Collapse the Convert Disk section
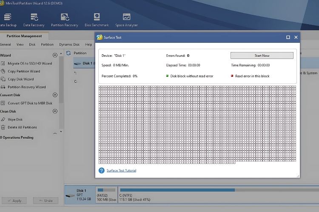The width and height of the screenshot is (319, 212). coord(55,95)
